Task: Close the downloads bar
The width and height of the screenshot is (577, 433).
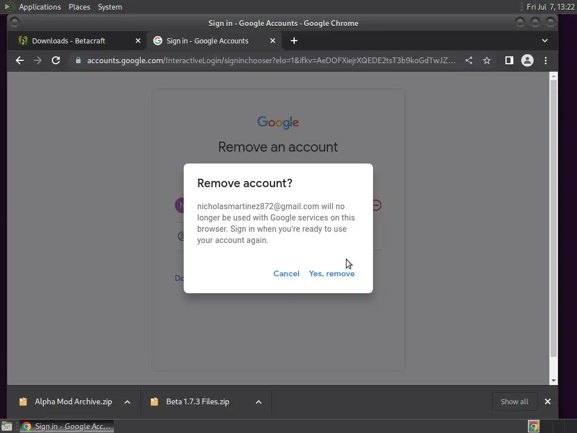Action: [x=548, y=401]
